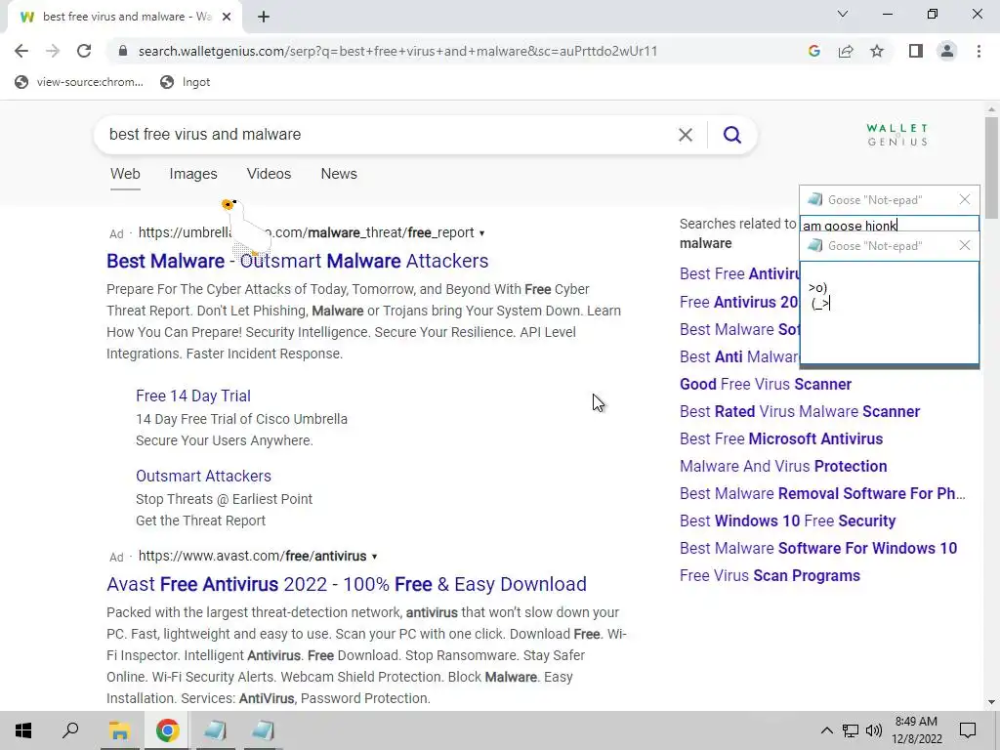This screenshot has height=750, width=1000.
Task: Select first Goose Not-epad taskbar icon
Action: [215, 730]
